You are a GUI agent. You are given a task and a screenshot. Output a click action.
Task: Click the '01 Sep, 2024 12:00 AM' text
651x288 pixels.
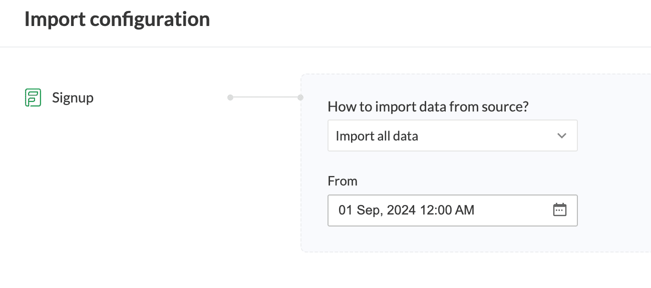coord(406,210)
